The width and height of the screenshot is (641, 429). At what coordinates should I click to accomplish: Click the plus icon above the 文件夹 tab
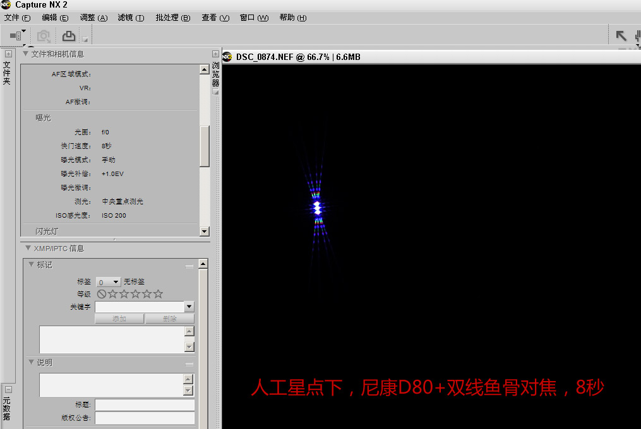click(x=8, y=54)
